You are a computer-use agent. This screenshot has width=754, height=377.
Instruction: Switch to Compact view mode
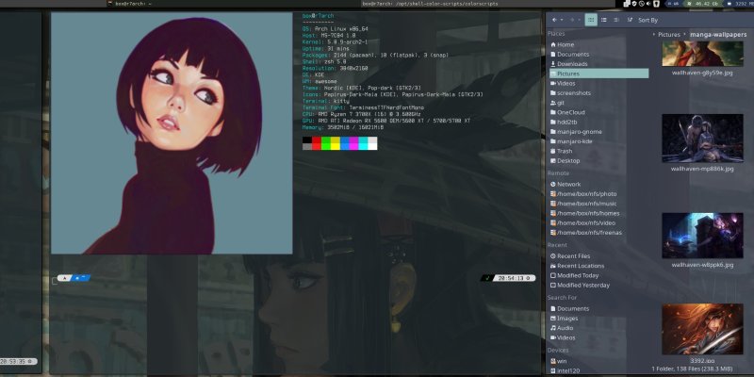point(604,19)
